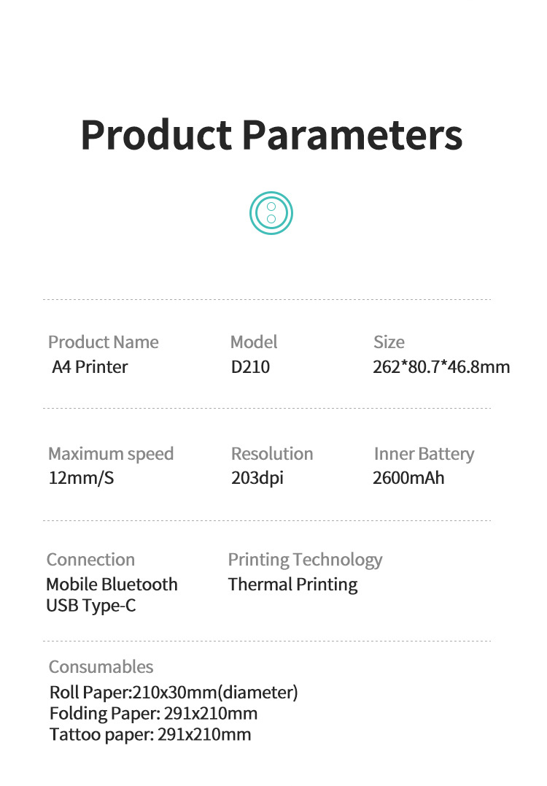Select the Model label
Viewport: 547px width, 786px height.
(x=254, y=342)
